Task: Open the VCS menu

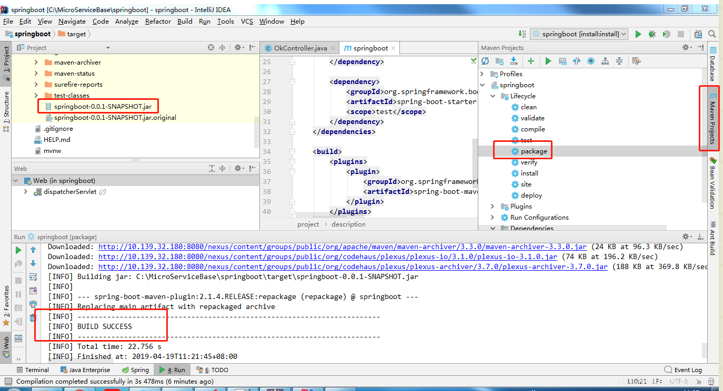Action: (247, 21)
